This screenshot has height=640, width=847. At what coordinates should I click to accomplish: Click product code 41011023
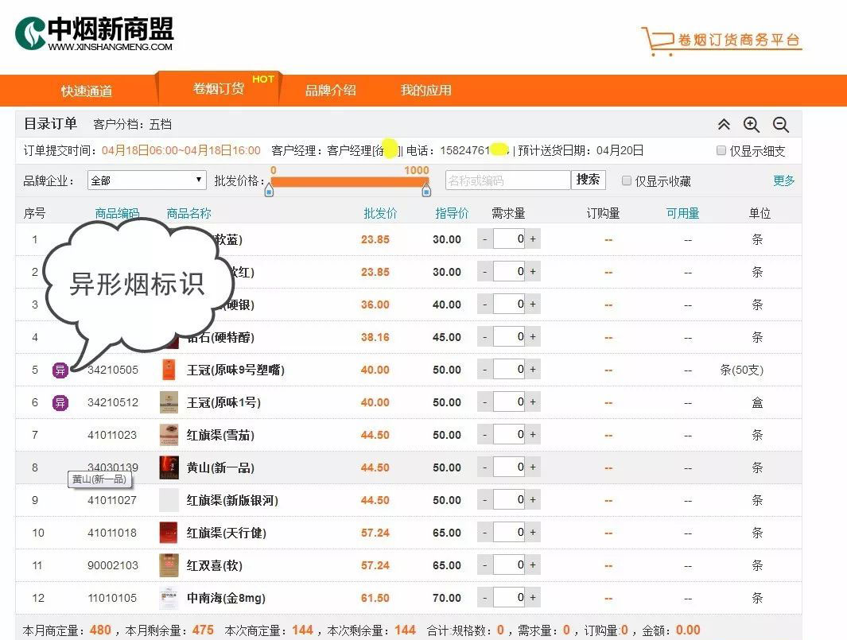click(112, 435)
